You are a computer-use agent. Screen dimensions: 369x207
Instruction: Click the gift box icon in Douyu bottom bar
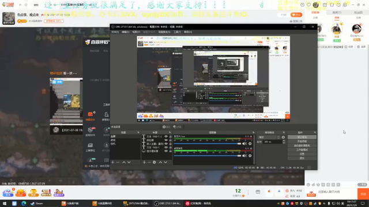point(258,191)
